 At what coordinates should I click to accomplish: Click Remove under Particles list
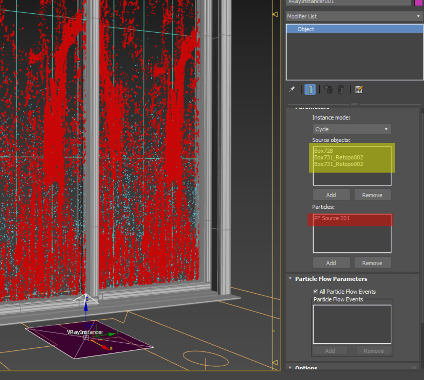(x=372, y=263)
